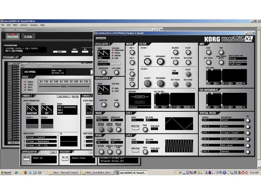Click Edit button in Program window
Image resolution: width=261 pixels, height=195 pixels.
point(60,52)
